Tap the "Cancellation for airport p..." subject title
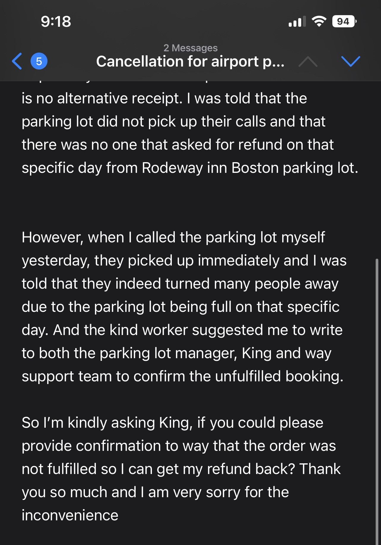Viewport: 381px width, 545px height. (x=190, y=61)
